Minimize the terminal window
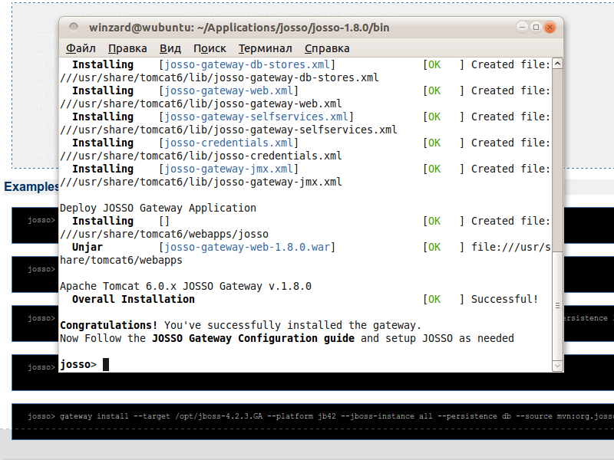Screen dimensions: 614x460 pyautogui.click(x=522, y=28)
